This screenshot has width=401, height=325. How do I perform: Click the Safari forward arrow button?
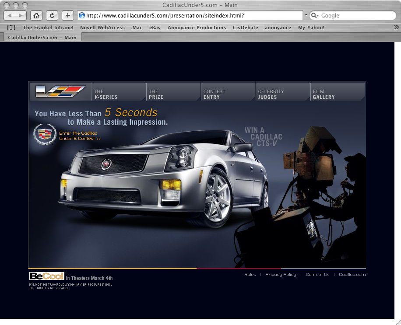(x=21, y=16)
